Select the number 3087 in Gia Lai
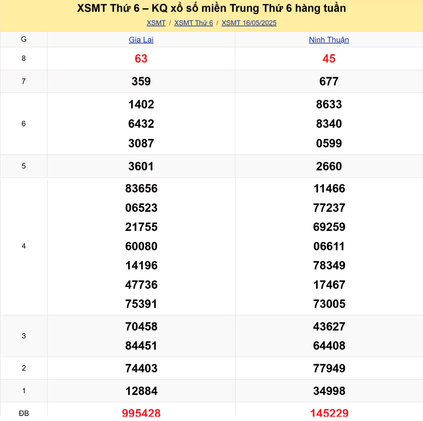Image resolution: width=423 pixels, height=421 pixels. point(141,143)
